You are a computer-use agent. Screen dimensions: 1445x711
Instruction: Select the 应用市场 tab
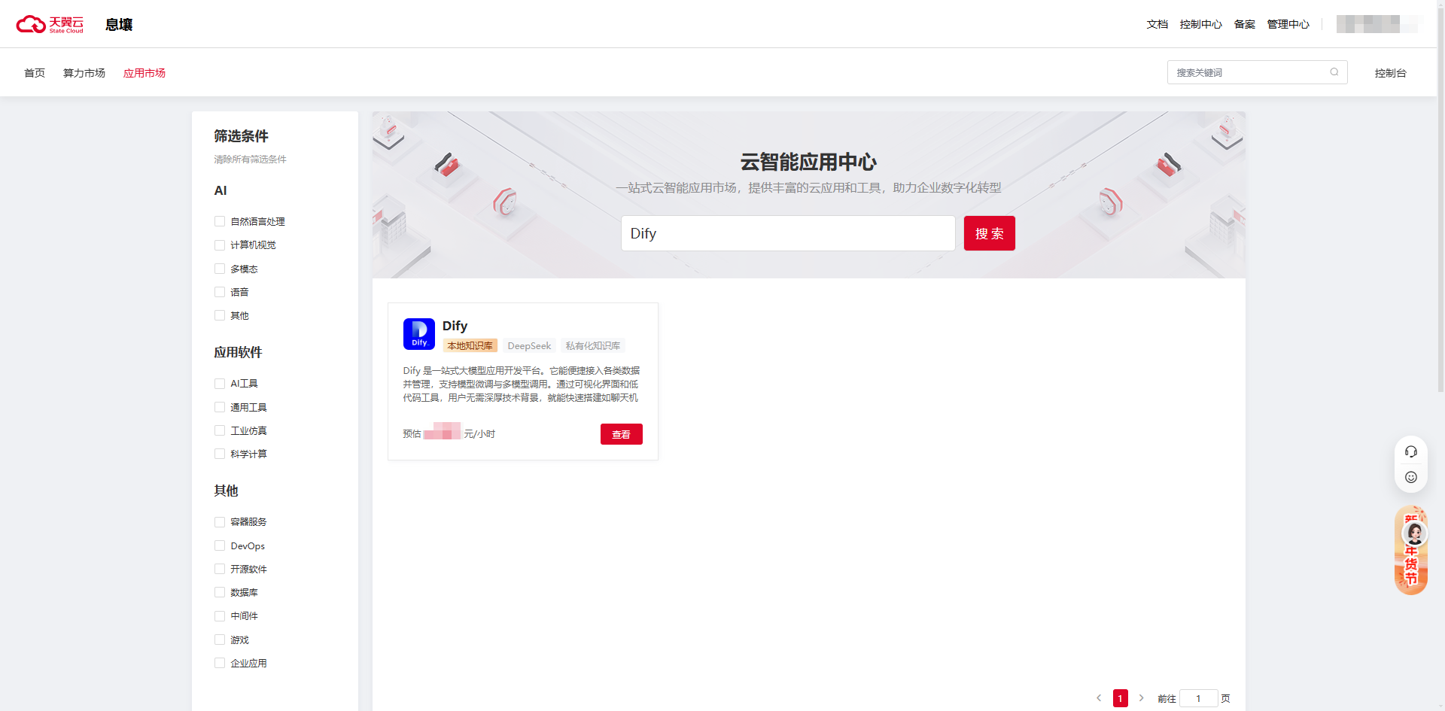tap(144, 73)
